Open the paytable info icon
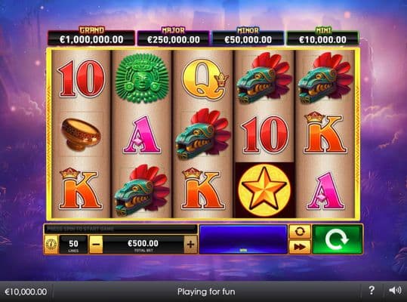The image size is (407, 302). click(x=51, y=244)
